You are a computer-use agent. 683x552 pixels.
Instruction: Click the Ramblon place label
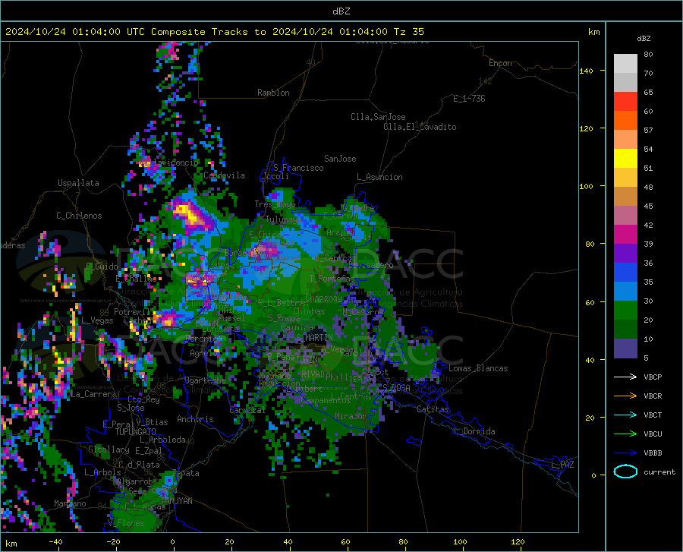tap(273, 93)
